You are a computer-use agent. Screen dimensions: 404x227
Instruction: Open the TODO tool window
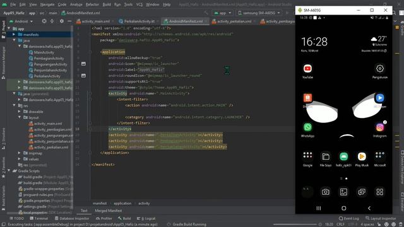coord(16,218)
